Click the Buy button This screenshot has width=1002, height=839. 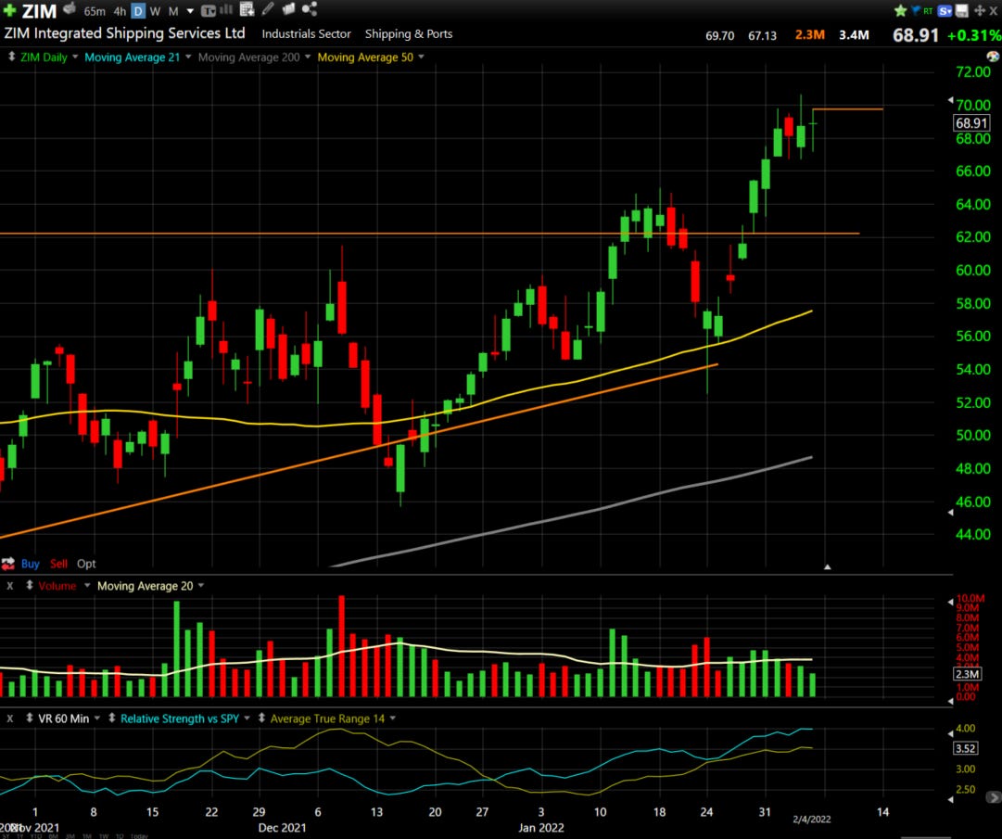30,564
